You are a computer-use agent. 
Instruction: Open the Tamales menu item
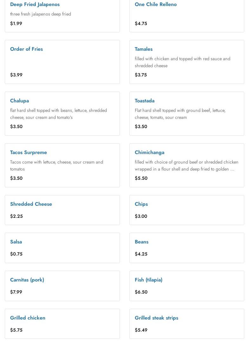[x=143, y=49]
